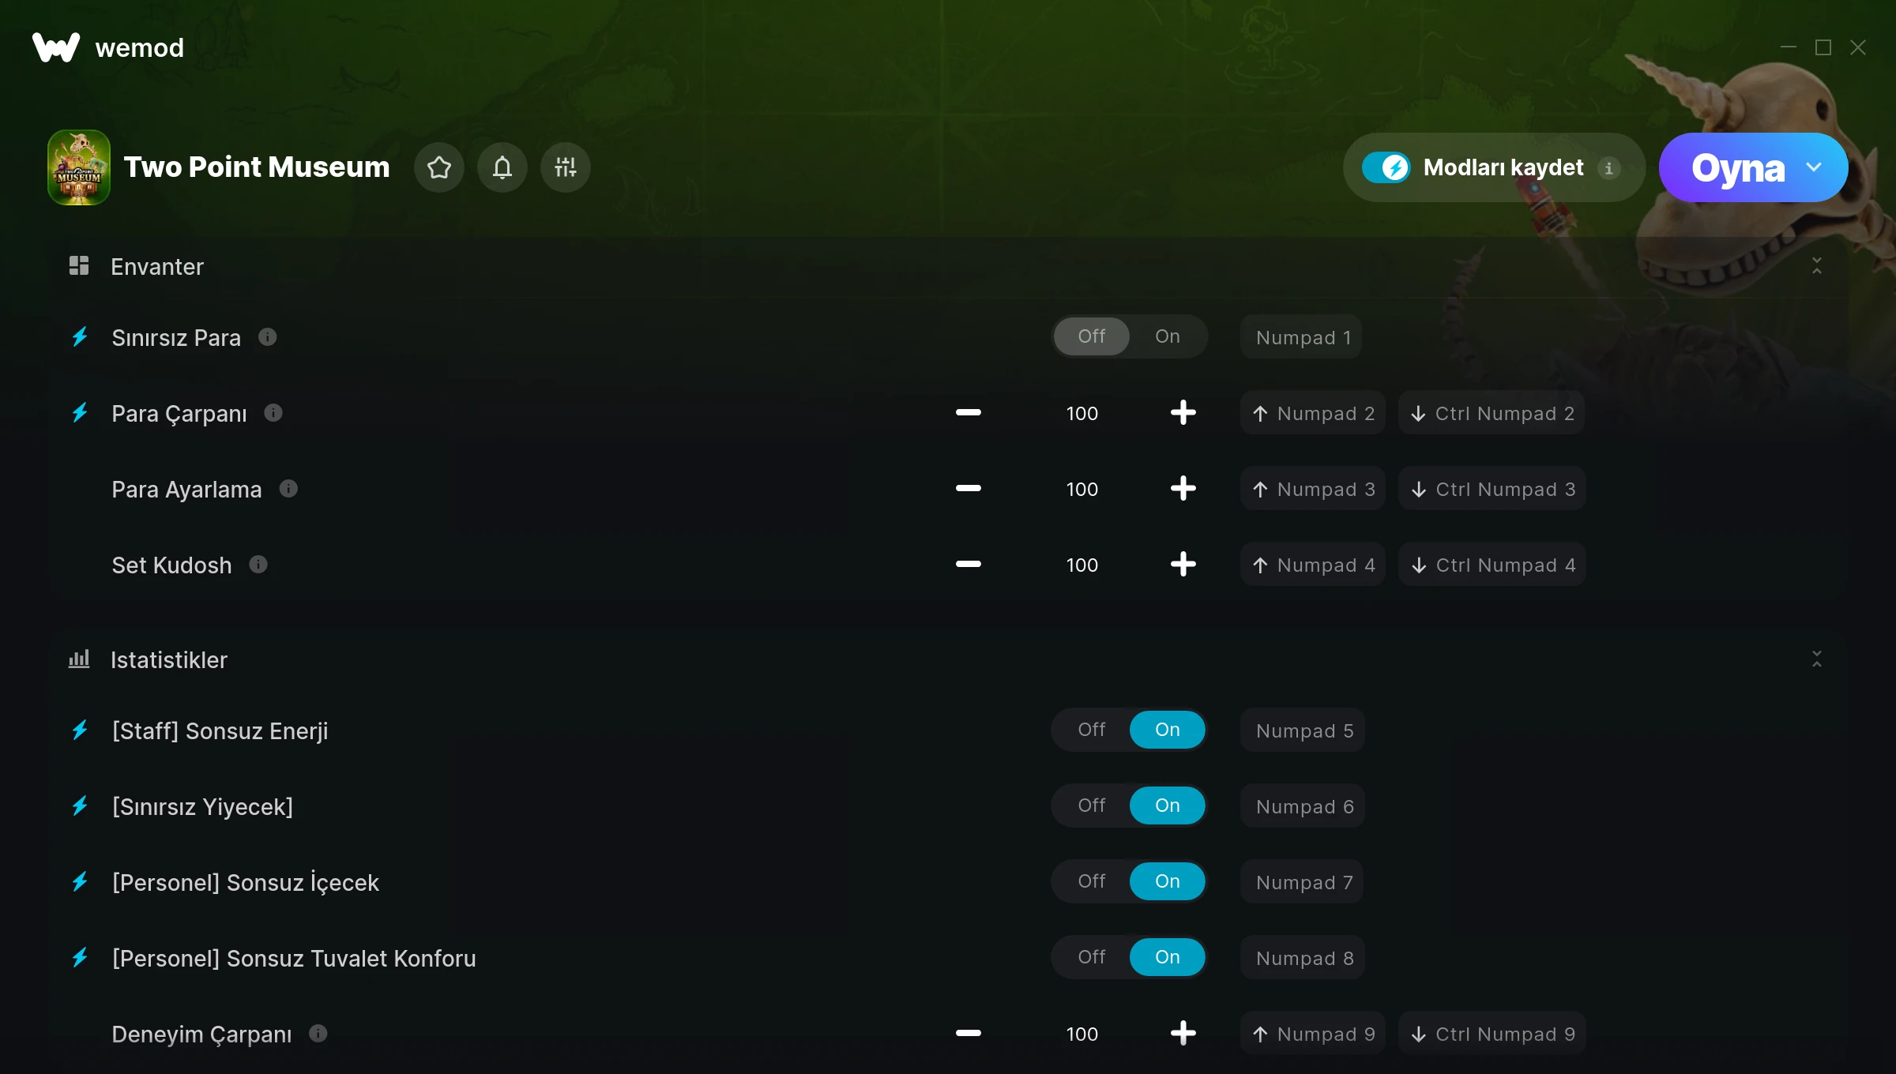Increase Para Çarpanı with plus
The height and width of the screenshot is (1074, 1896).
click(1183, 412)
